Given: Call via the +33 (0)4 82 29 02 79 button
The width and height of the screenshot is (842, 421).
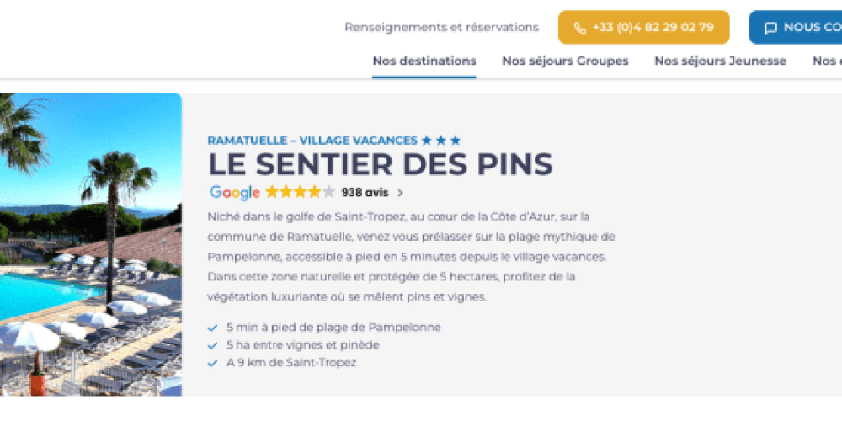Looking at the screenshot, I should tap(644, 28).
